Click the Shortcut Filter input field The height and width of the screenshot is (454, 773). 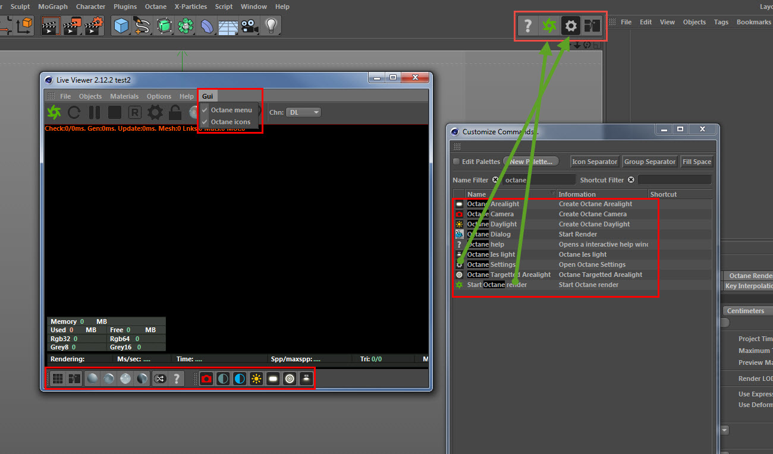(674, 179)
